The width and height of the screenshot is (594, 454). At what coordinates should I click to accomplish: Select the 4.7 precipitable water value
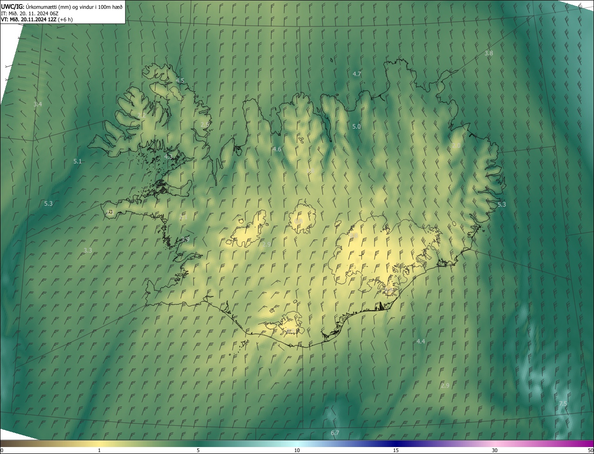[357, 74]
